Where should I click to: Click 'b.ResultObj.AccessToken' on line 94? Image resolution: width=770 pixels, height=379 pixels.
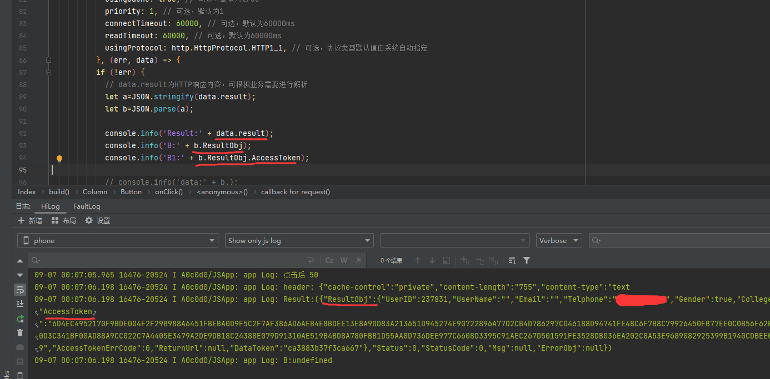pos(249,158)
